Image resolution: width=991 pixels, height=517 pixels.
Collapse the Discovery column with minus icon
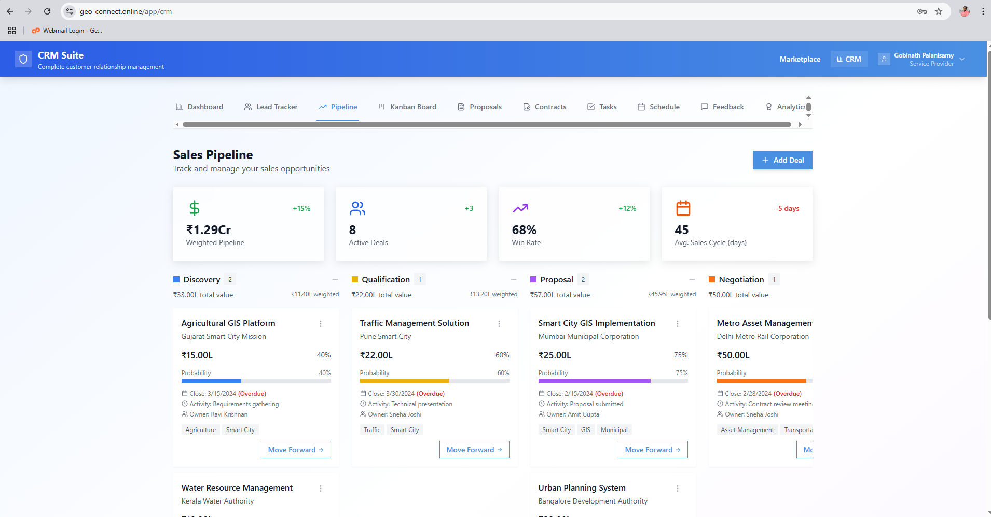click(x=335, y=279)
